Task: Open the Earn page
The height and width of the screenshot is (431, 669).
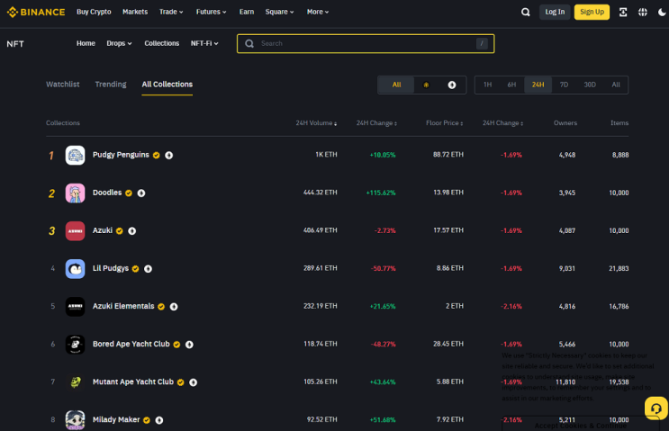Action: (x=247, y=12)
